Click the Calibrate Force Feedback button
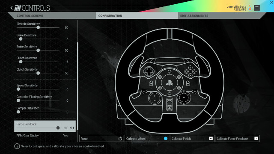274x154 pixels. (x=237, y=139)
